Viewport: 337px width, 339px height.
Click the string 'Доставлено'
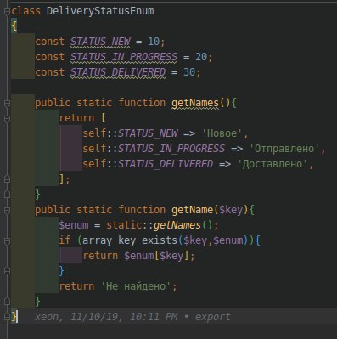pyautogui.click(x=272, y=164)
